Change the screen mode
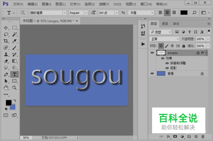The image size is (213, 141). (x=14, y=116)
